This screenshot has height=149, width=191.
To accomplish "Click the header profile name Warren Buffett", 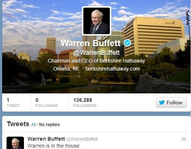I will click(91, 43).
